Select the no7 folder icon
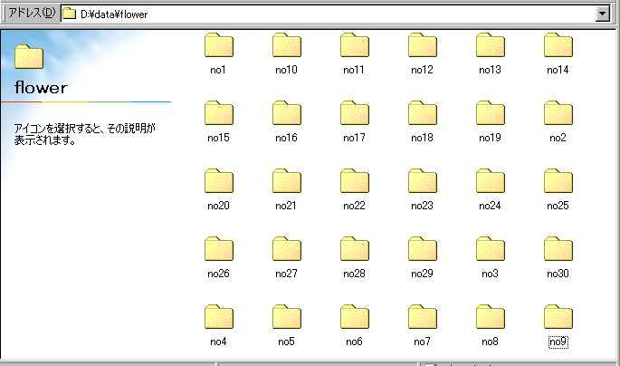Image resolution: width=620 pixels, height=366 pixels. coord(423,317)
